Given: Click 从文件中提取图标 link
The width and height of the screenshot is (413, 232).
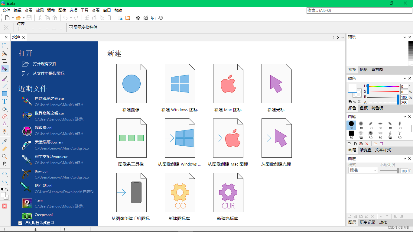Looking at the screenshot, I should coord(49,73).
